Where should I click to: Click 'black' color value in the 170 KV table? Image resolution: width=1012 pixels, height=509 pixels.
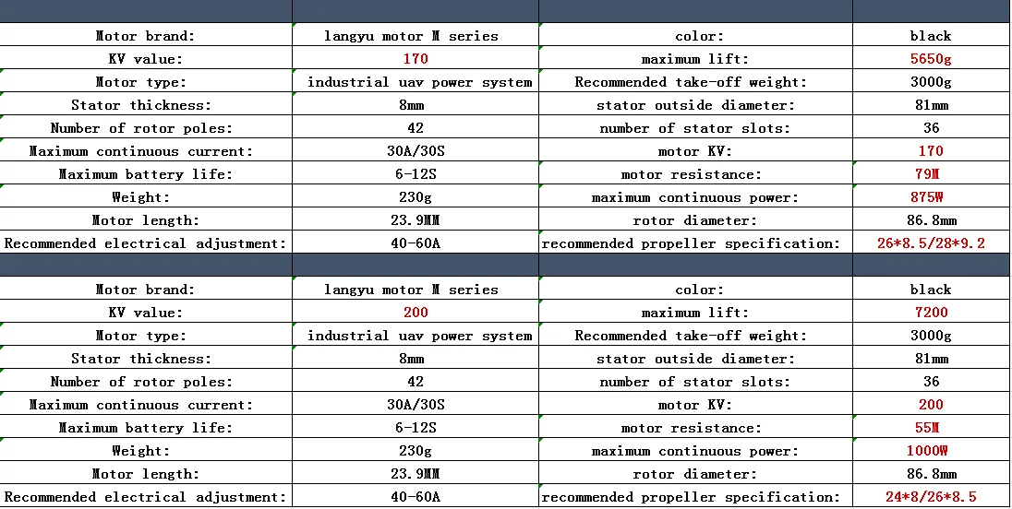(931, 35)
